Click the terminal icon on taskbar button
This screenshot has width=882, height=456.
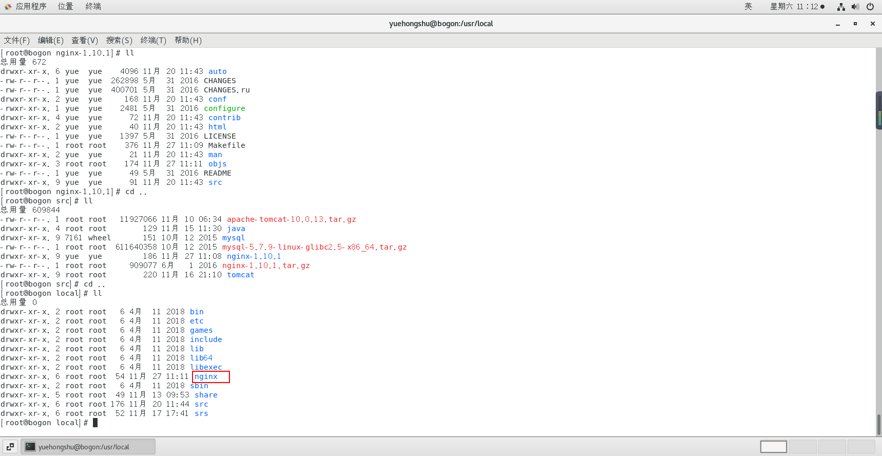pyautogui.click(x=30, y=447)
